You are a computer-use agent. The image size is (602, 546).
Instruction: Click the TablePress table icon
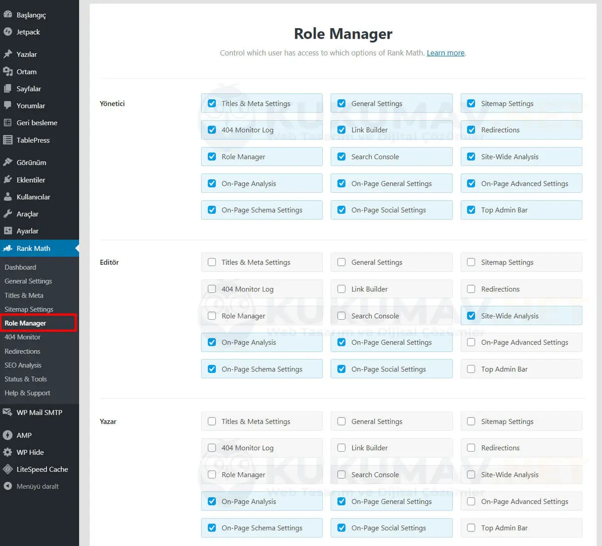[x=8, y=140]
